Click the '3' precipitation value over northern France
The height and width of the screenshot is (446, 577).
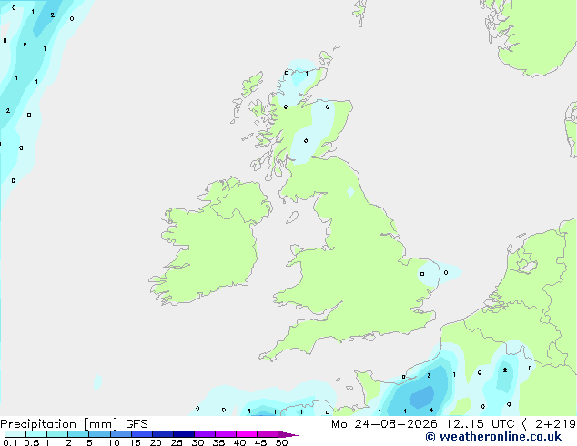tap(429, 376)
